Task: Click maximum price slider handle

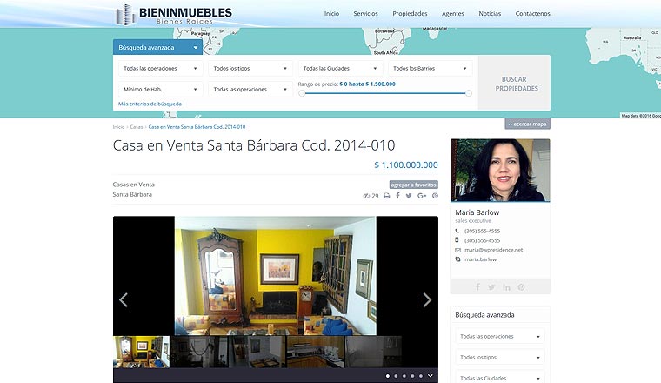Action: 468,93
